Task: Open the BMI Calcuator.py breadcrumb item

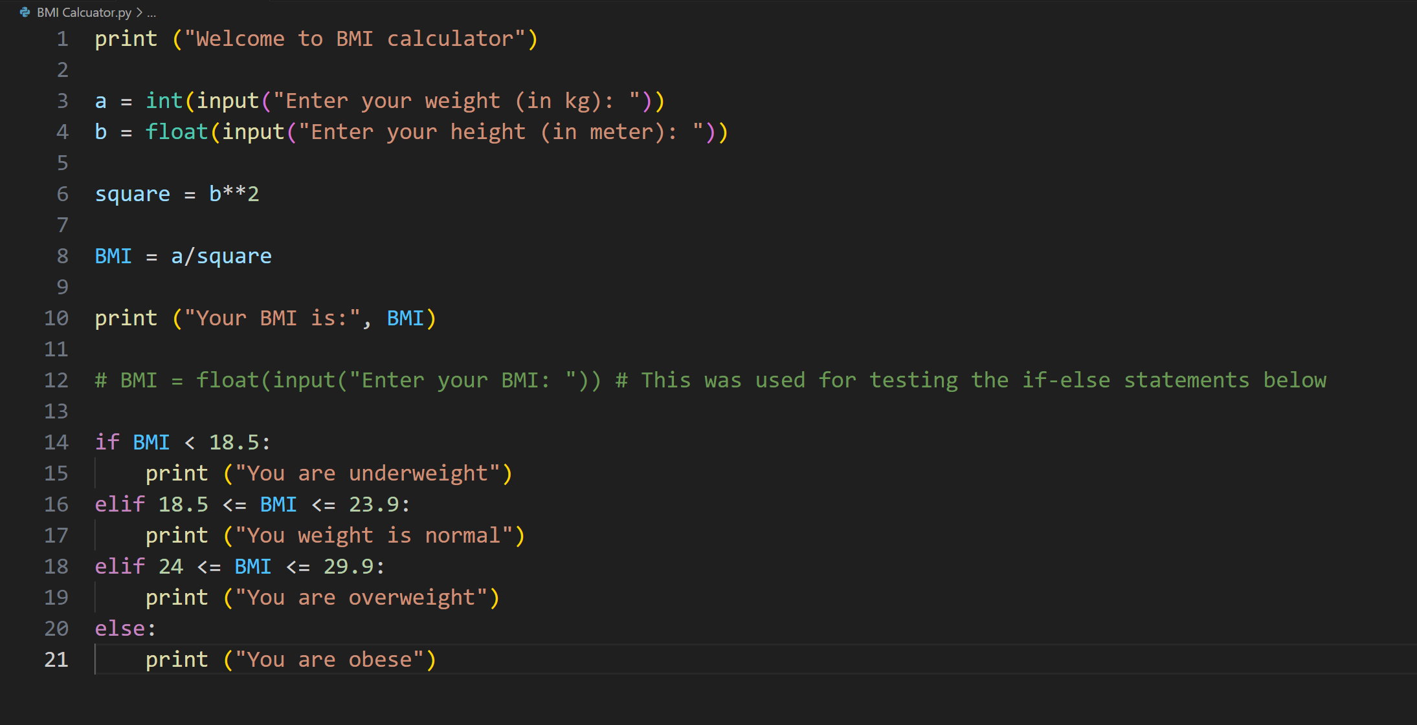Action: point(84,12)
